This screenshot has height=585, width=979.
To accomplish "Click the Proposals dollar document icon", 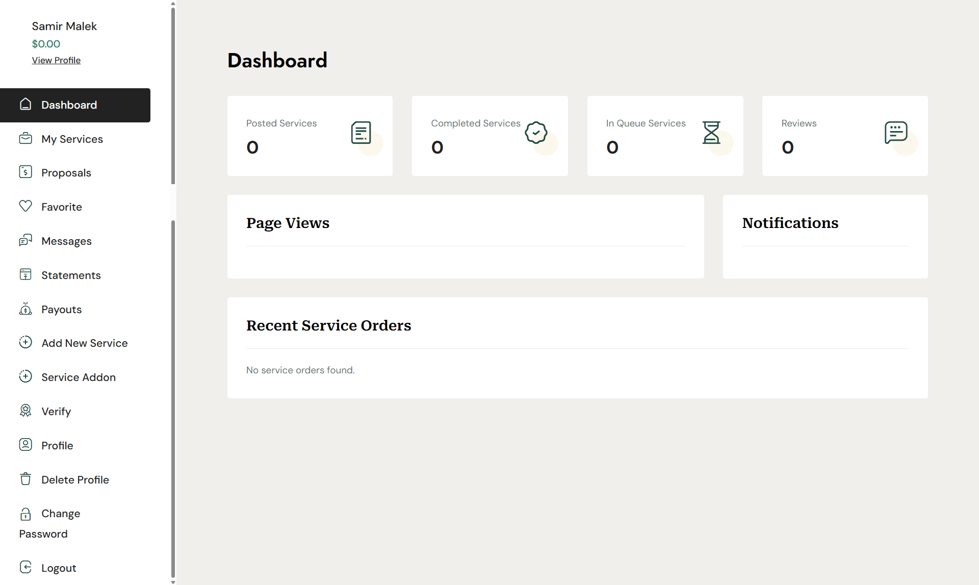I will 25,172.
